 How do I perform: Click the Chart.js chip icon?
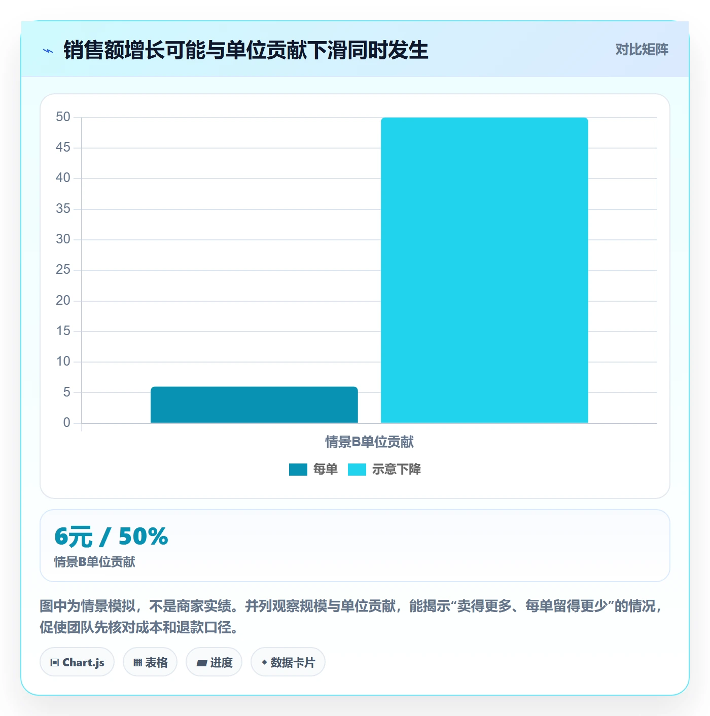click(x=55, y=662)
